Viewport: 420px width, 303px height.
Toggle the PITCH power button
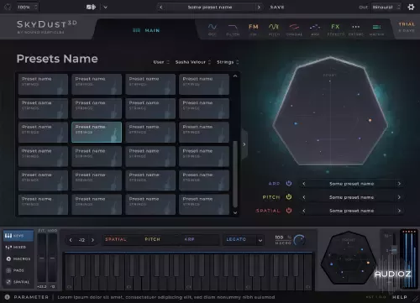pos(289,197)
